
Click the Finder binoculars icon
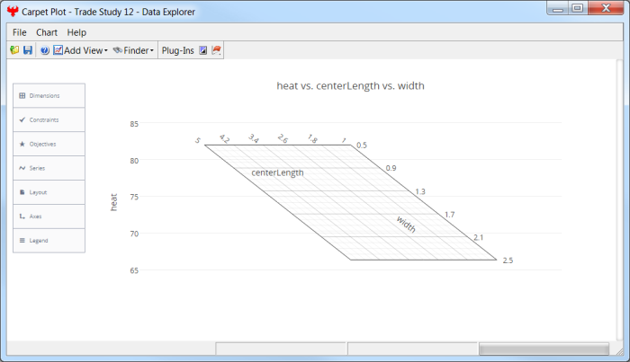pos(117,50)
